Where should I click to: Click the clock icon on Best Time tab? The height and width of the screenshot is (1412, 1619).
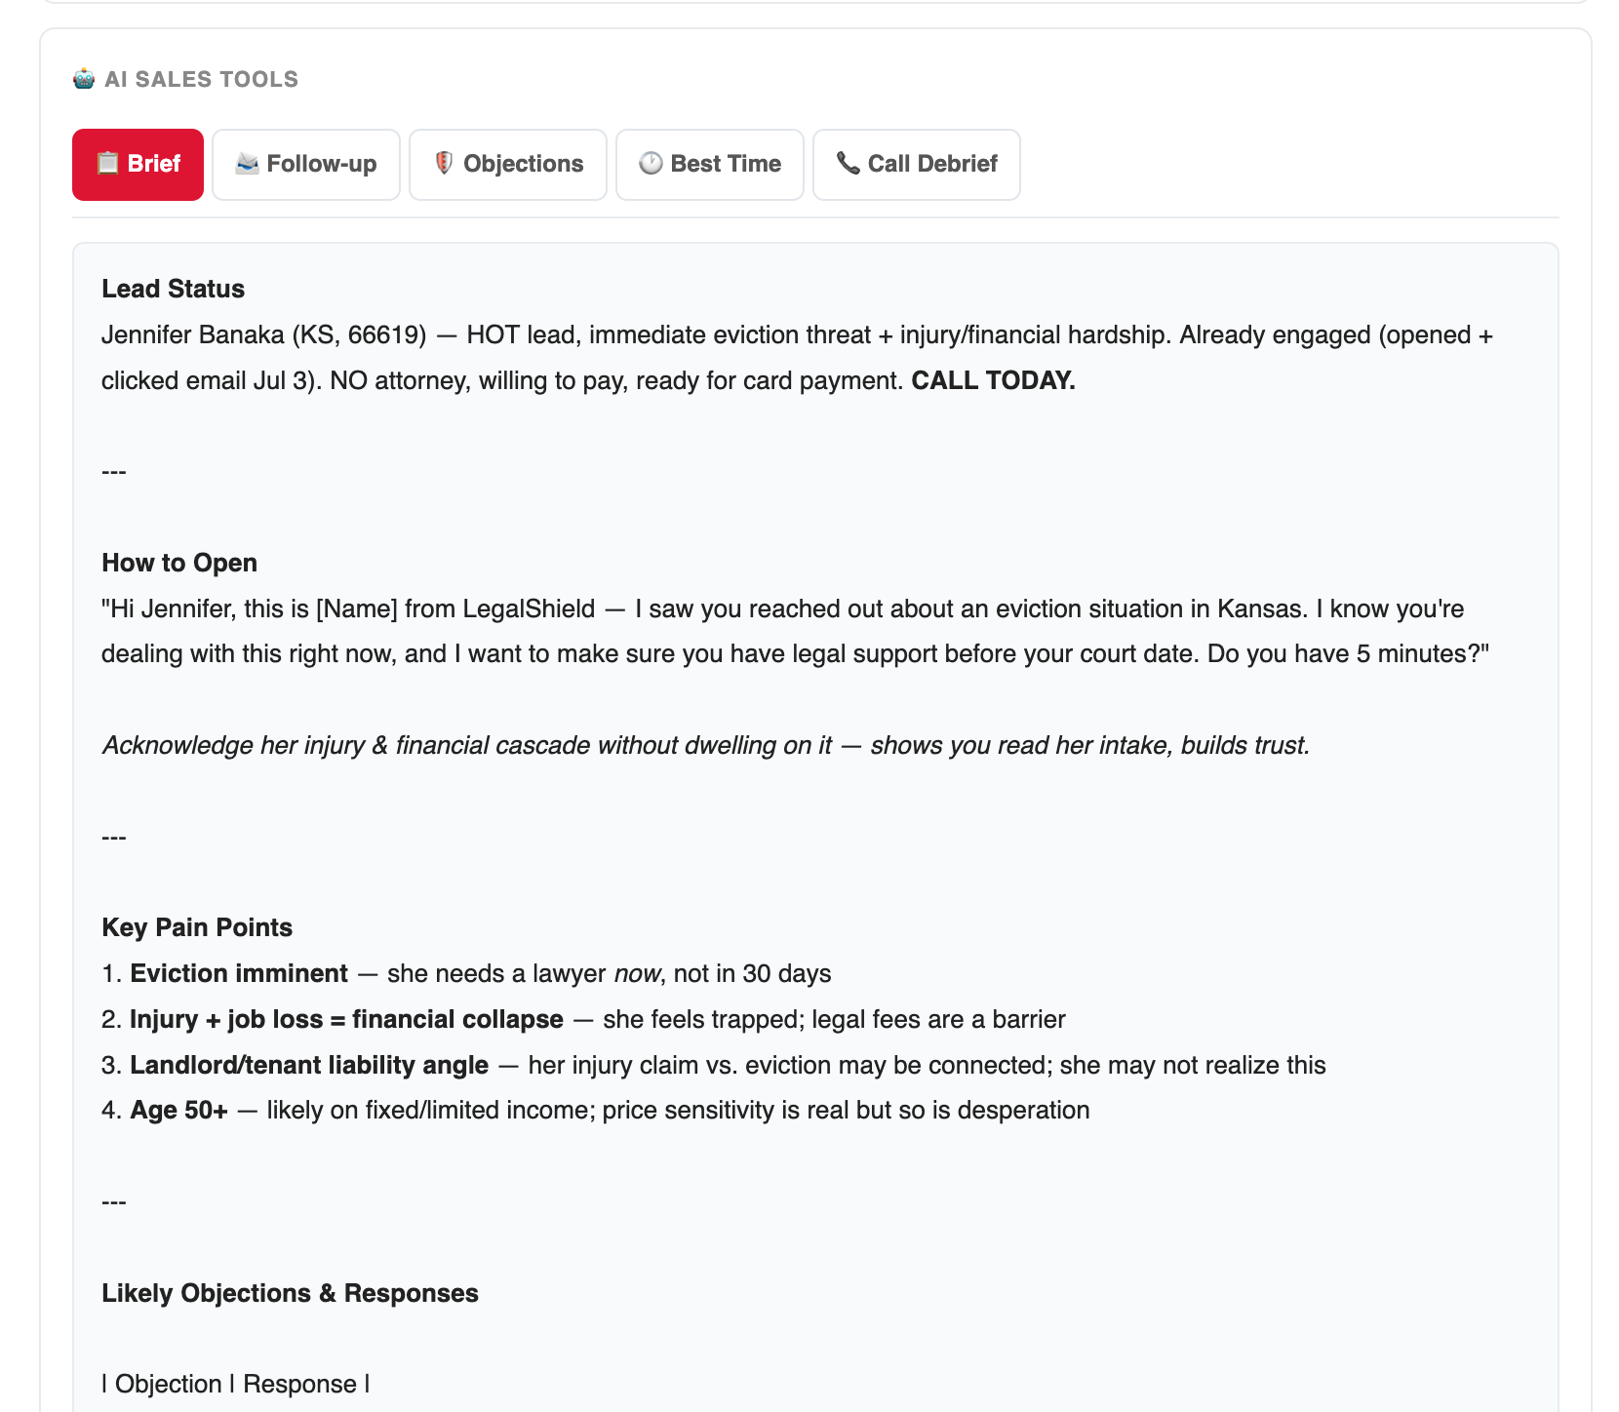tap(651, 163)
